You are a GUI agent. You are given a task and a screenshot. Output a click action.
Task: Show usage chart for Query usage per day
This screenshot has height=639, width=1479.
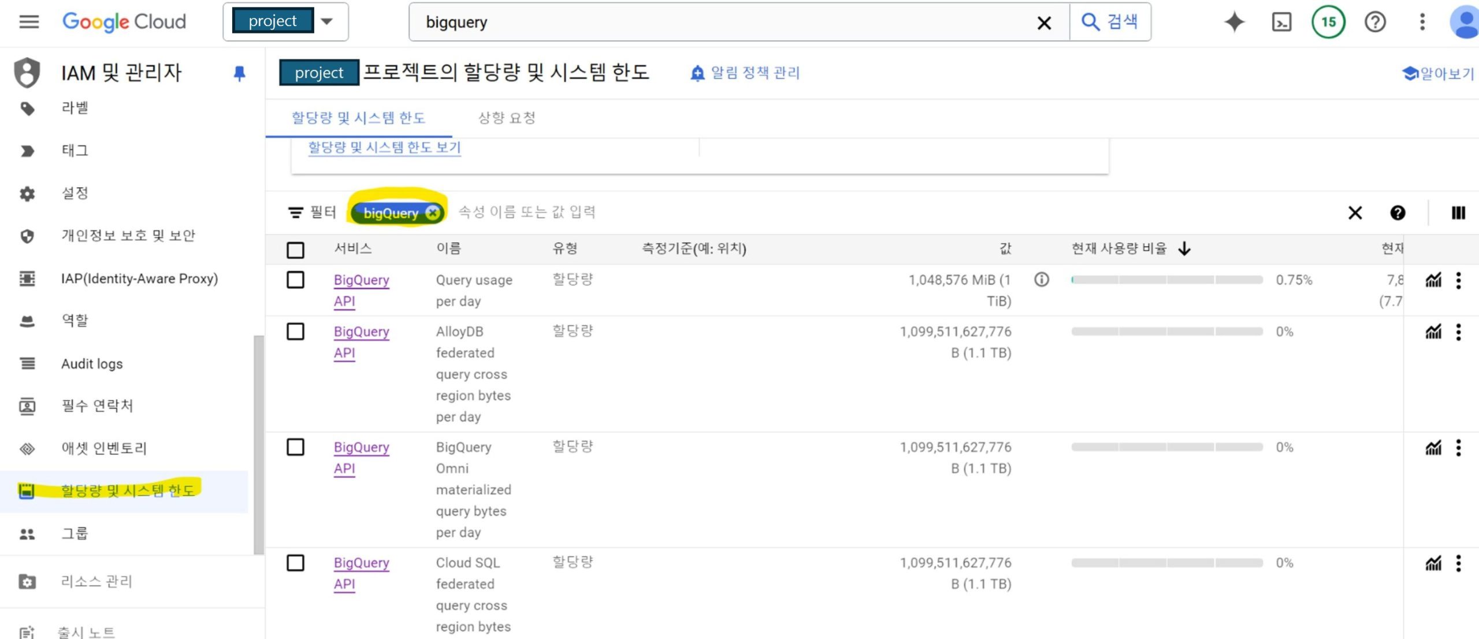click(1433, 280)
